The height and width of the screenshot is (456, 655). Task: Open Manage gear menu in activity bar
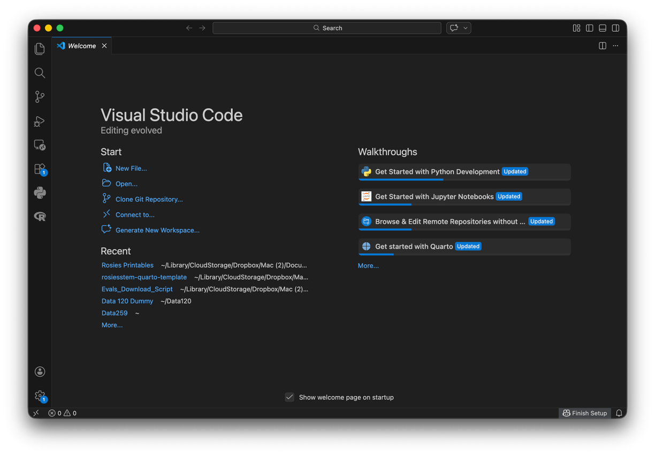pyautogui.click(x=40, y=396)
